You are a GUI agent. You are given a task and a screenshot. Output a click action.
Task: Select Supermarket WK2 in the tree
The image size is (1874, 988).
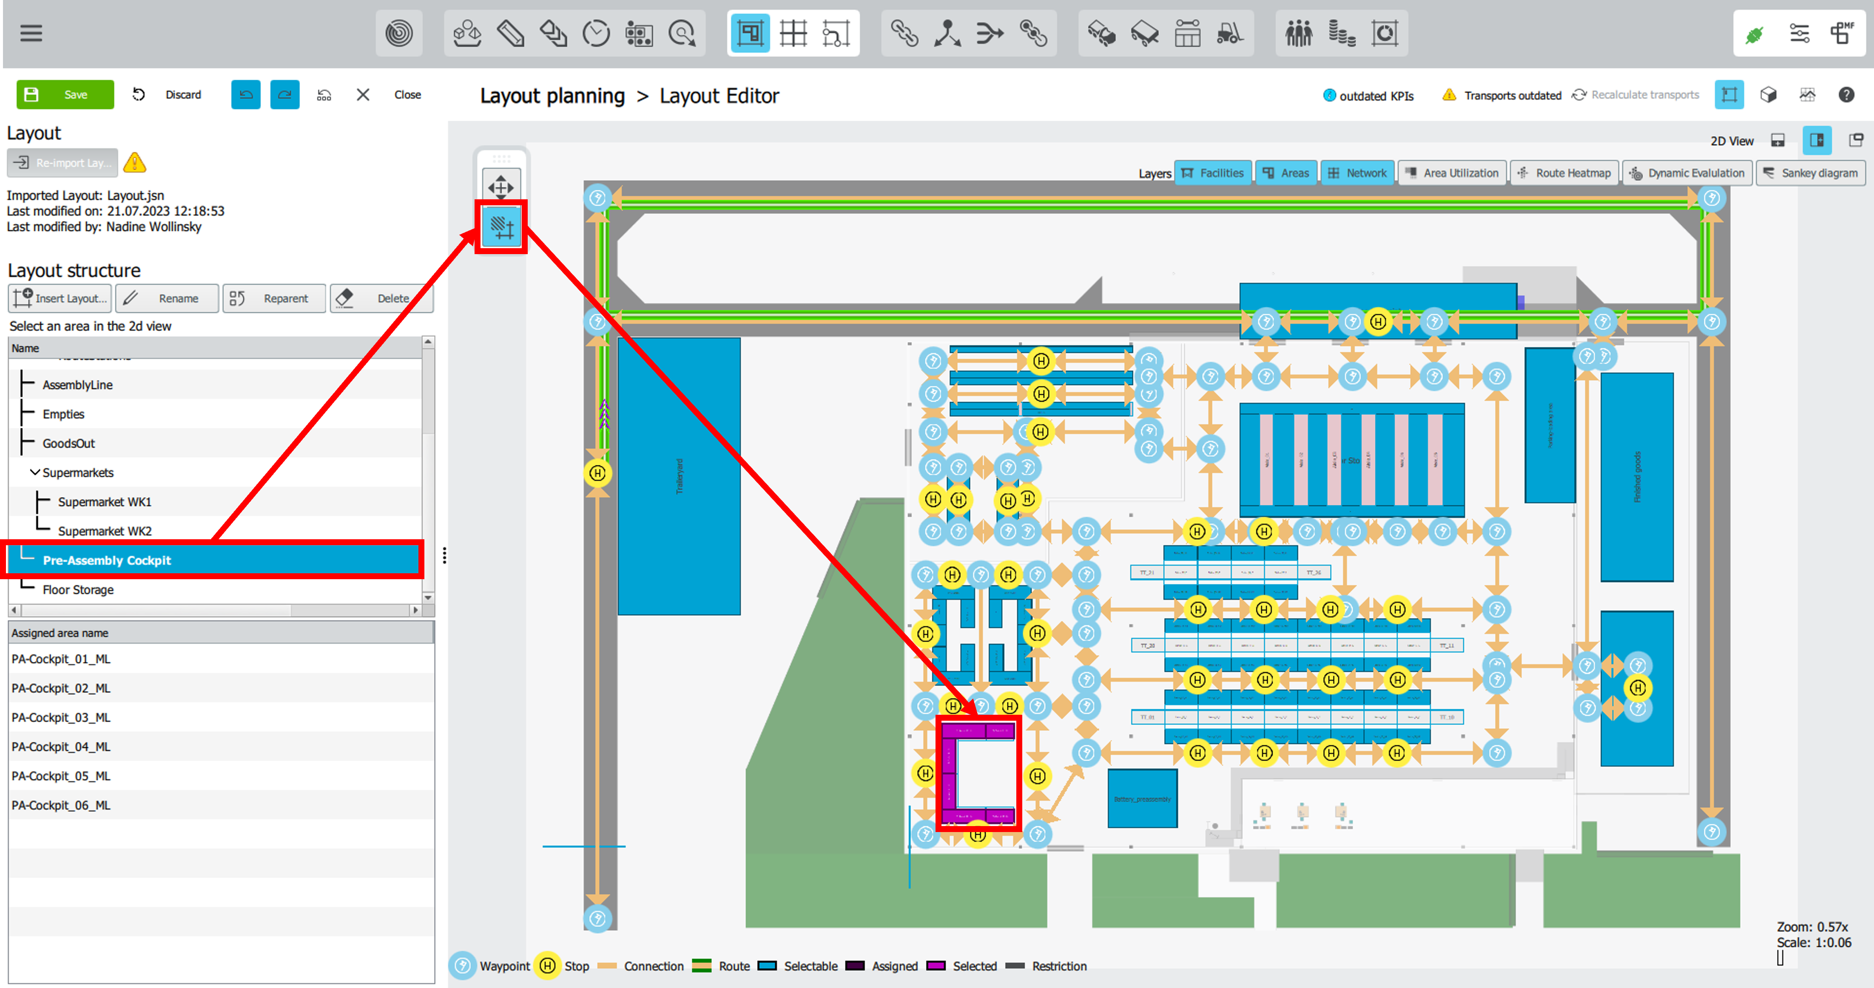point(215,531)
